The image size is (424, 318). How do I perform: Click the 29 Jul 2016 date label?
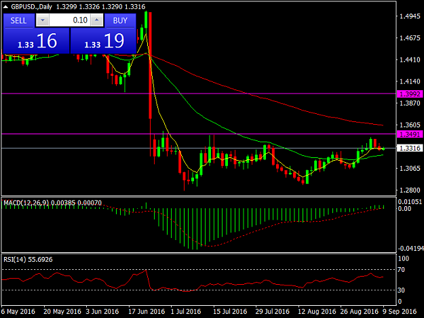pyautogui.click(x=272, y=311)
